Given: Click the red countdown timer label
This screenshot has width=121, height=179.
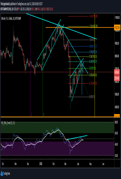Looking at the screenshot, I should coord(117,78).
